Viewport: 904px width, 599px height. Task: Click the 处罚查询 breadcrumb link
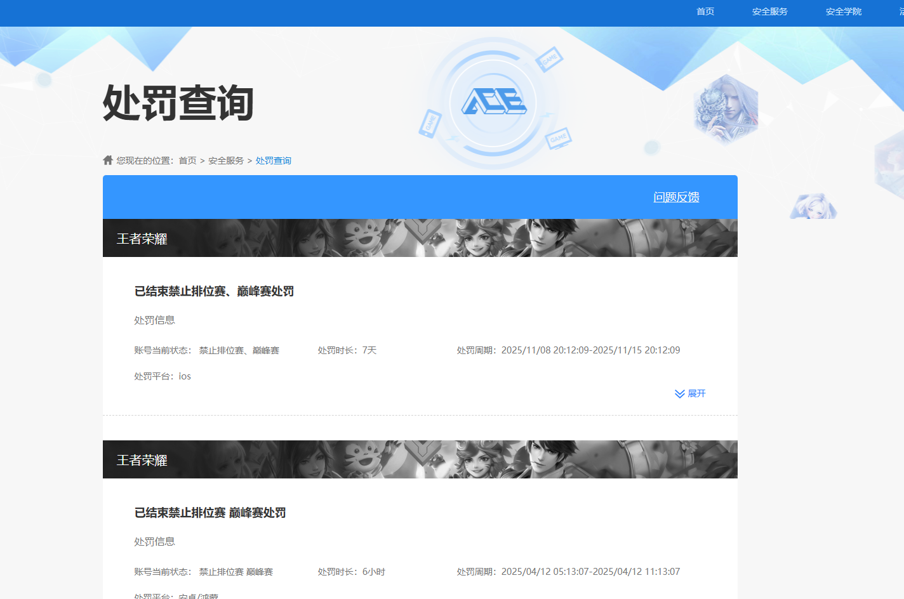(x=273, y=161)
